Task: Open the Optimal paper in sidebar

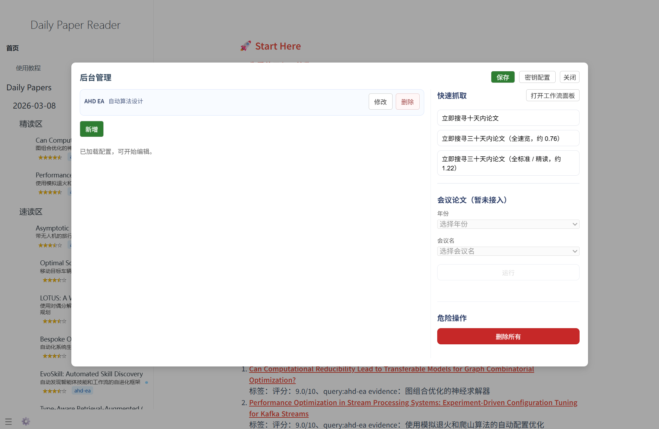Action: pos(56,263)
